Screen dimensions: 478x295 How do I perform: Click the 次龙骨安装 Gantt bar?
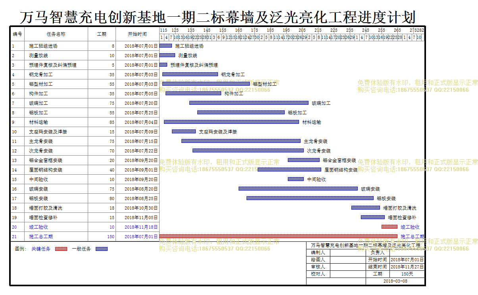pos(248,150)
